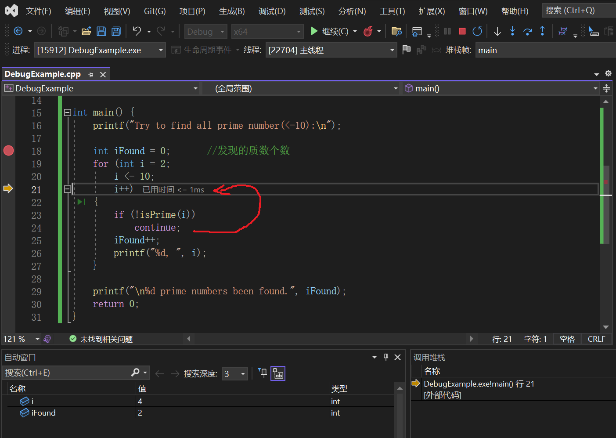616x438 pixels.
Task: Show the next statement arrow icon
Action: 497,31
